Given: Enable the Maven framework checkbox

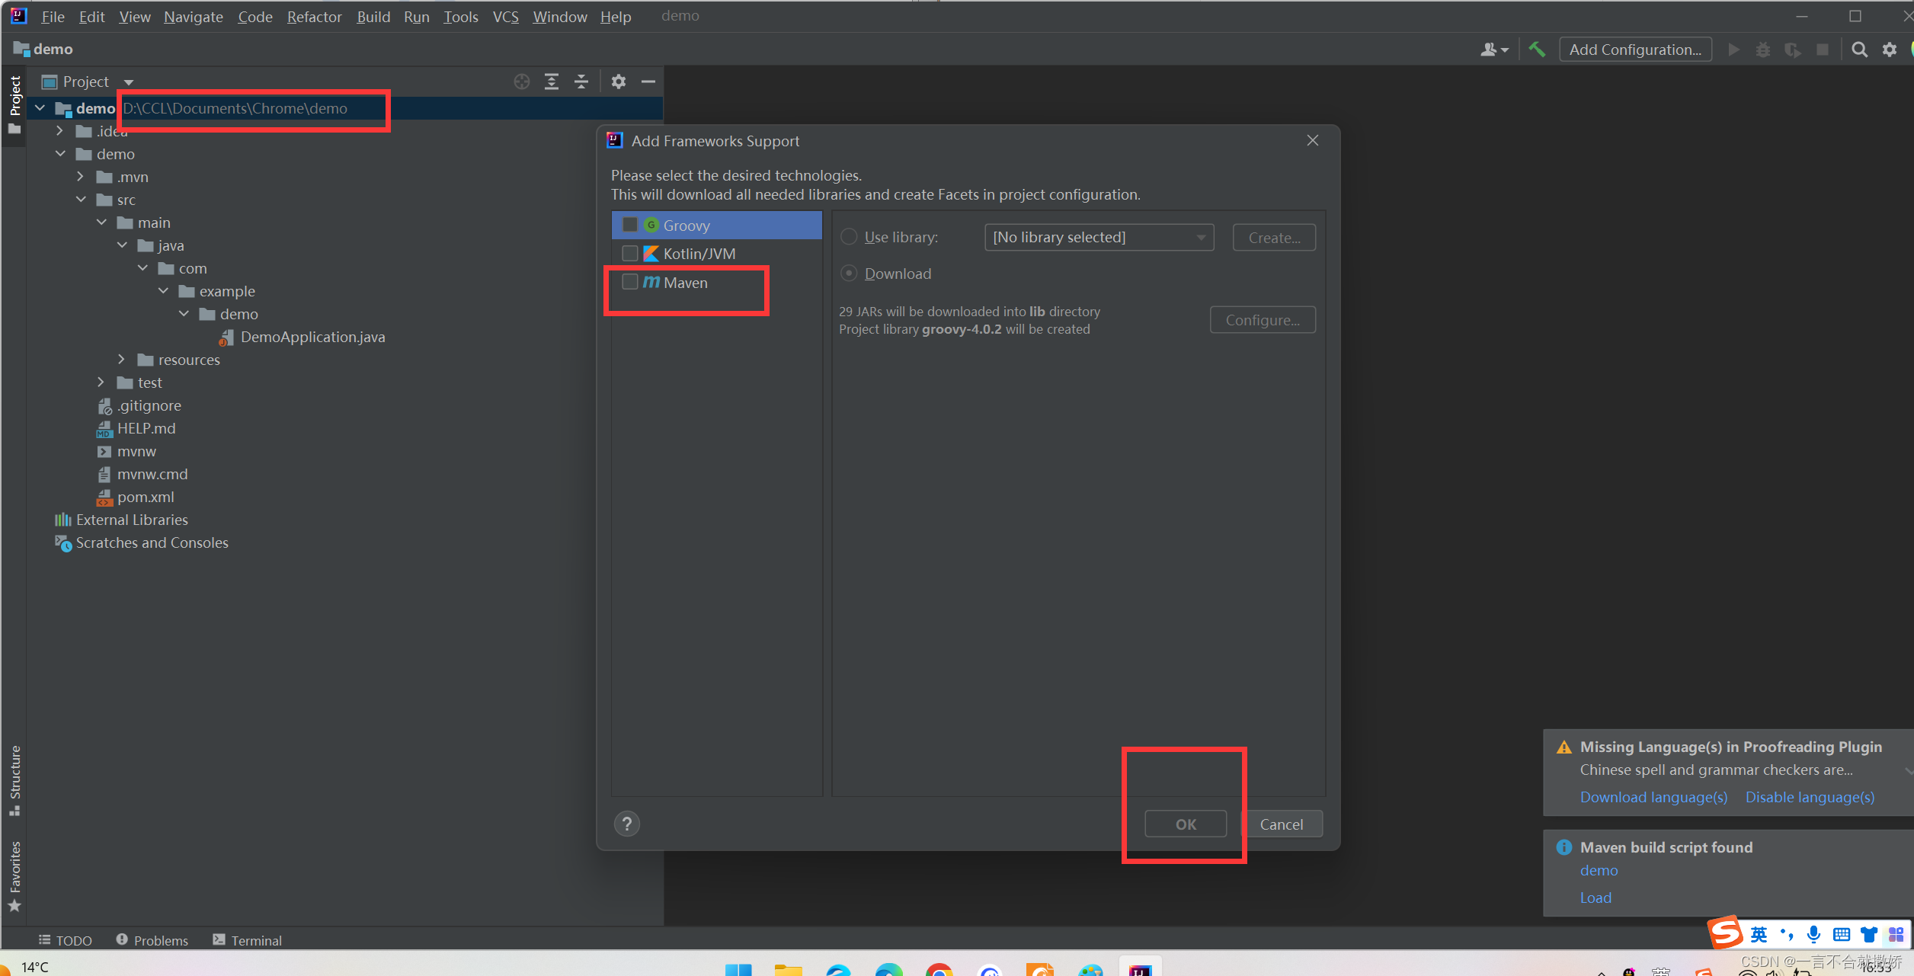Looking at the screenshot, I should click(630, 282).
